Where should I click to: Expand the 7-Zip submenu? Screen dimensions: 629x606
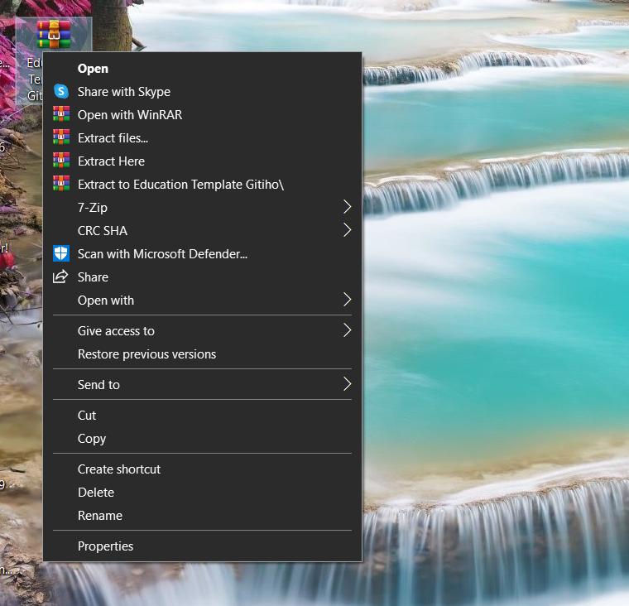[203, 208]
